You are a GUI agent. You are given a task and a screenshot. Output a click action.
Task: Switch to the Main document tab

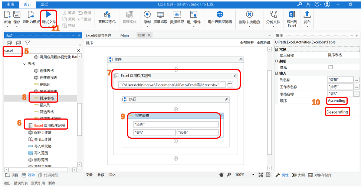coord(125,35)
